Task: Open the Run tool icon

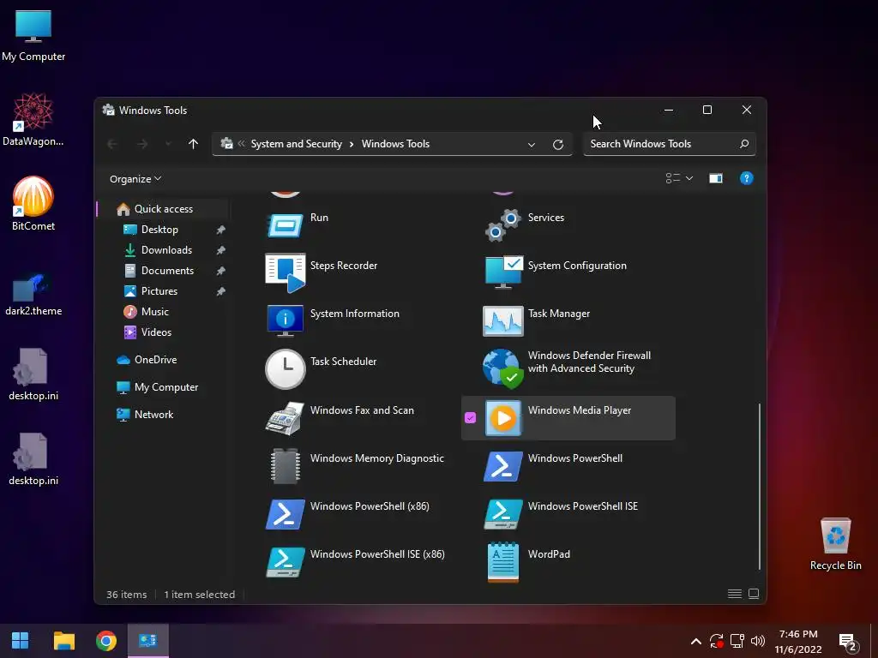Action: pyautogui.click(x=286, y=225)
